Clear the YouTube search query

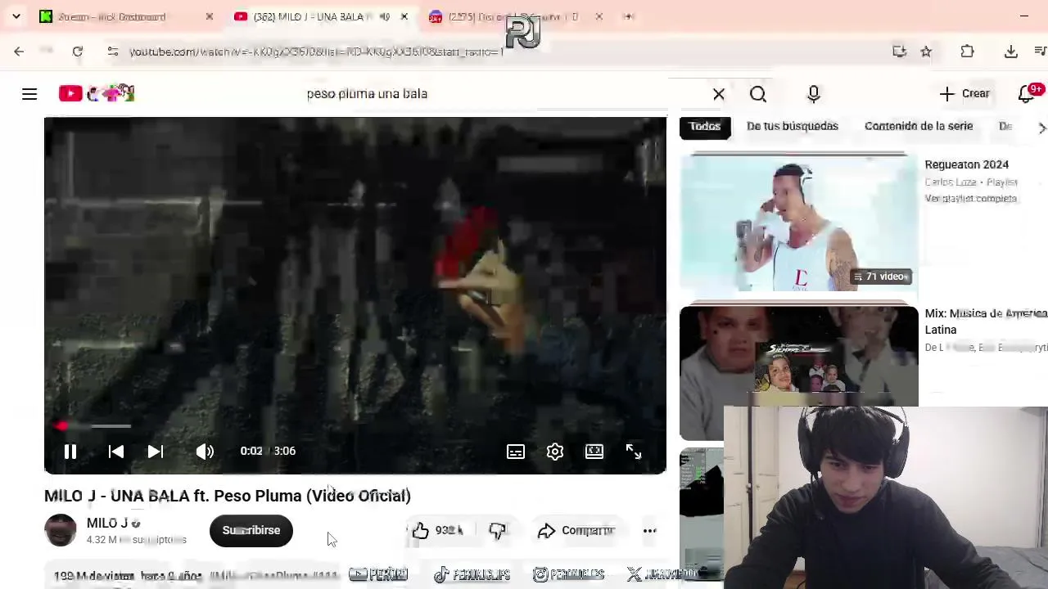[x=719, y=94]
